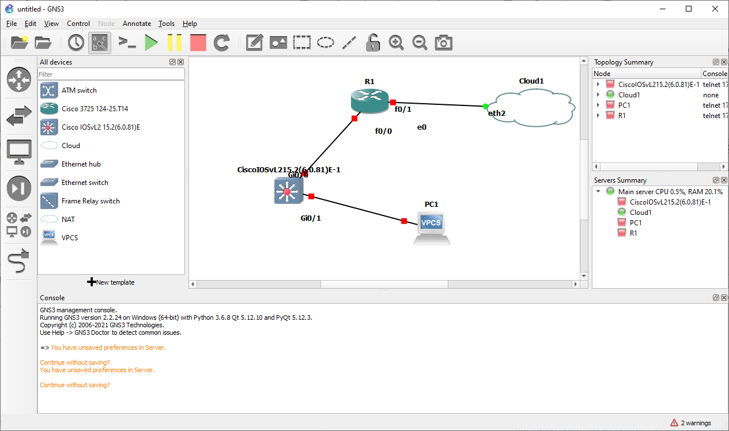This screenshot has width=729, height=431.
Task: Click the Filter input in All devices
Action: tap(111, 74)
